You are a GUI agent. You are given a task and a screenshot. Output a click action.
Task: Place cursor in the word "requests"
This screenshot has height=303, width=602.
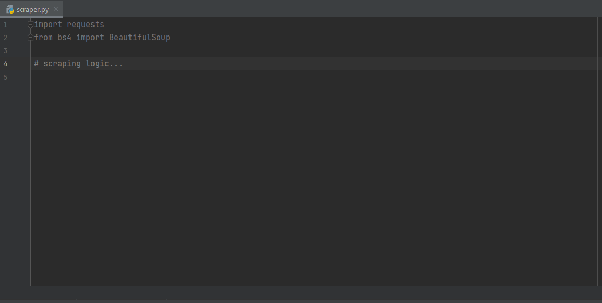pyautogui.click(x=86, y=25)
